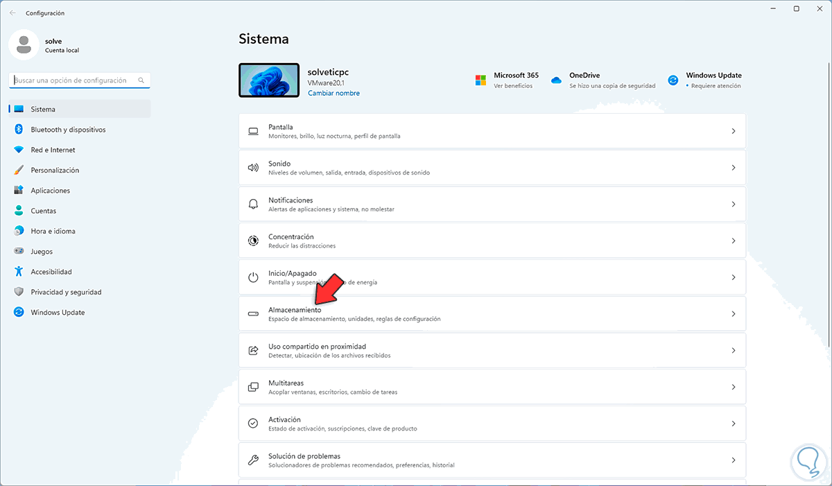Viewport: 832px width, 486px height.
Task: Expand the Almacenamiento row chevron
Action: [x=734, y=314]
